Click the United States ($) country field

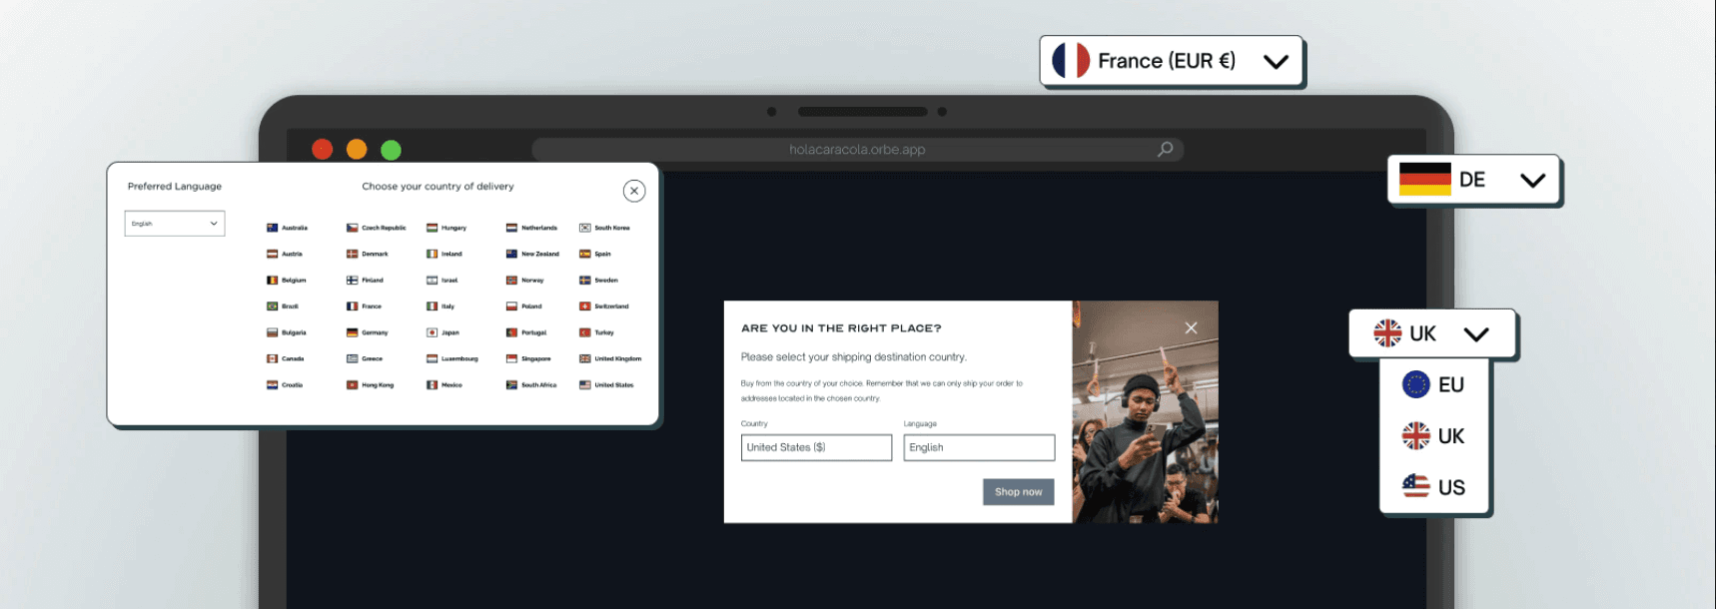816,447
